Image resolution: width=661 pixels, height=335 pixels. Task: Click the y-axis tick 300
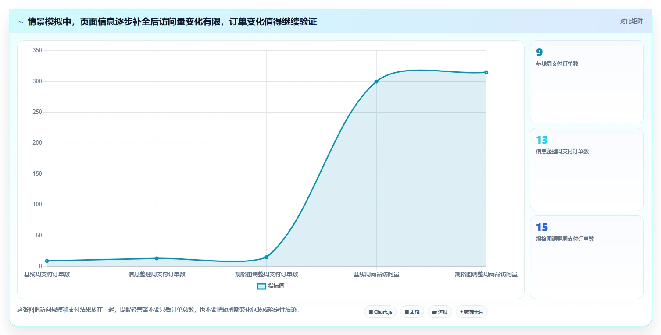[37, 81]
